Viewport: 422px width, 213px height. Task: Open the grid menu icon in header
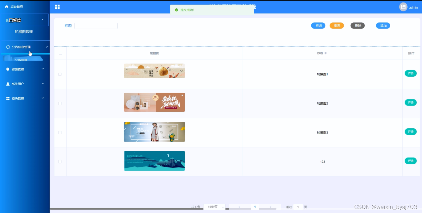[57, 7]
